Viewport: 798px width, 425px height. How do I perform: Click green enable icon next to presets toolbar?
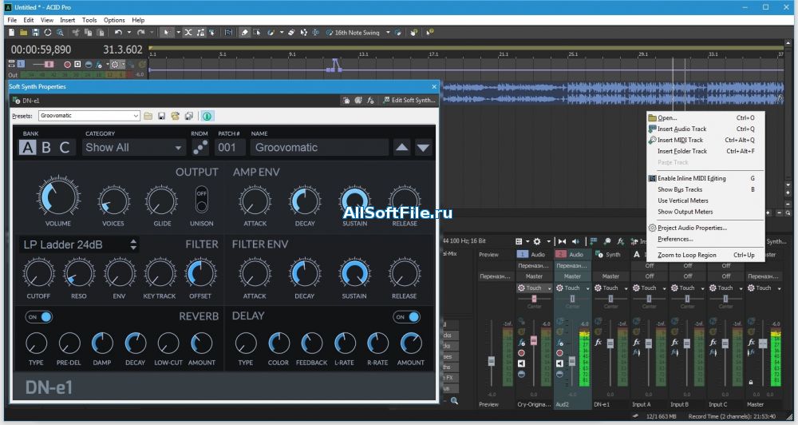tap(207, 116)
